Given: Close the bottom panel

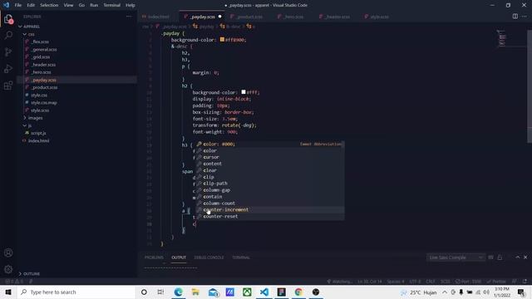Looking at the screenshot, I should (x=525, y=257).
